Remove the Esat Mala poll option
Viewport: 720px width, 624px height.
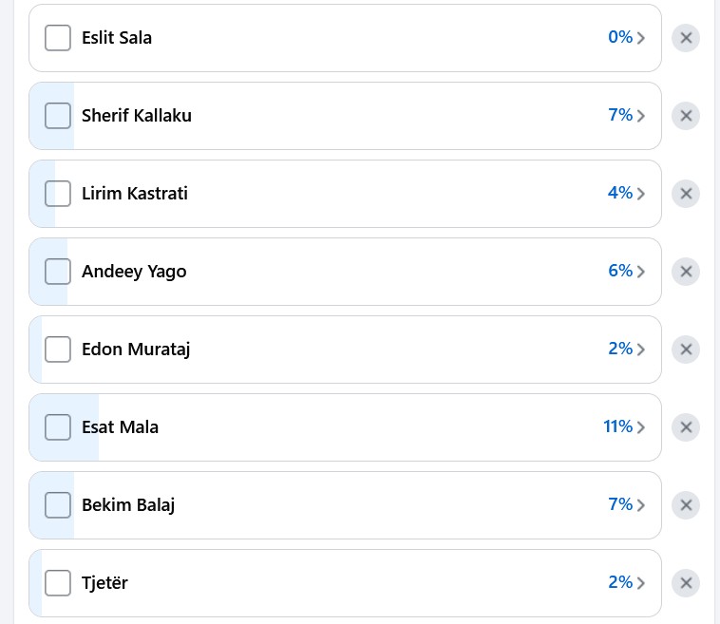(686, 427)
